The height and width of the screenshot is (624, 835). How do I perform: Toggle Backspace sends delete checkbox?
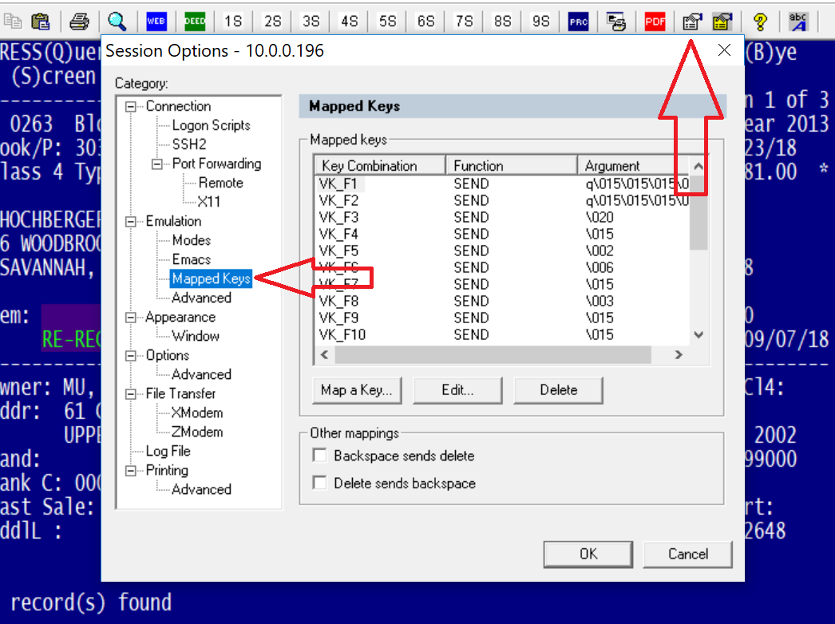(x=319, y=455)
